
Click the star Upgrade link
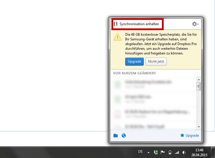[x=190, y=135]
